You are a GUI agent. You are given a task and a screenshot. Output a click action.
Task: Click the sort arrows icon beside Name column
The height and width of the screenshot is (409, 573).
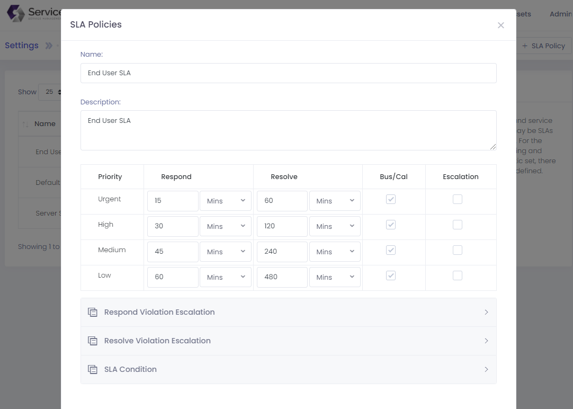[x=25, y=124]
